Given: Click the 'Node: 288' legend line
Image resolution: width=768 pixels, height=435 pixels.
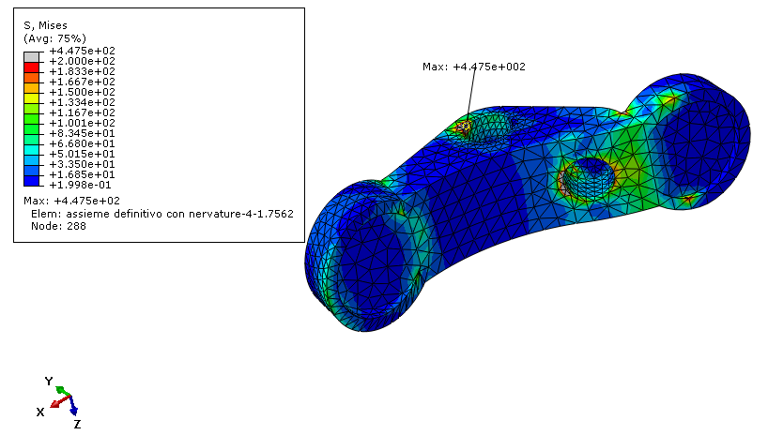Looking at the screenshot, I should click(58, 226).
